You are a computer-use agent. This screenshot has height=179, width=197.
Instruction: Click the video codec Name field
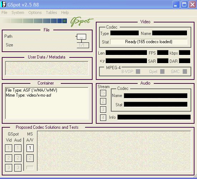[169, 33]
